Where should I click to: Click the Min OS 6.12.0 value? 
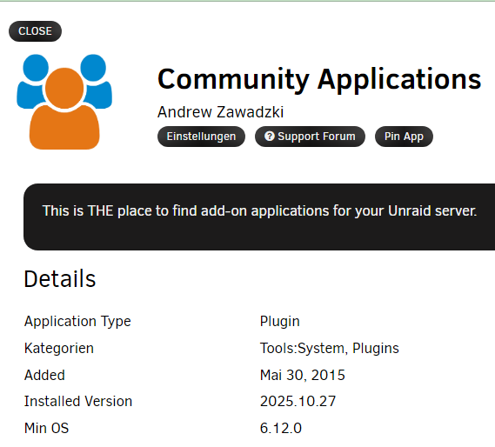click(281, 429)
